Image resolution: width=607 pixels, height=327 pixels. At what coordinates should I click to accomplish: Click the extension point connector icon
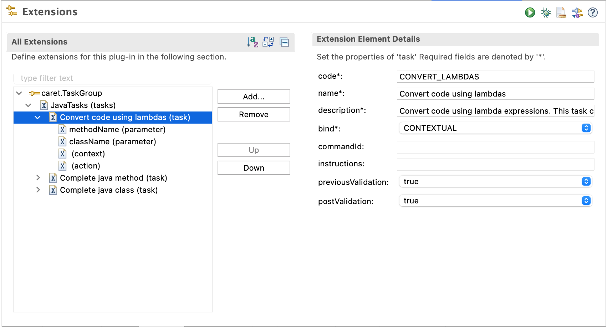(577, 12)
